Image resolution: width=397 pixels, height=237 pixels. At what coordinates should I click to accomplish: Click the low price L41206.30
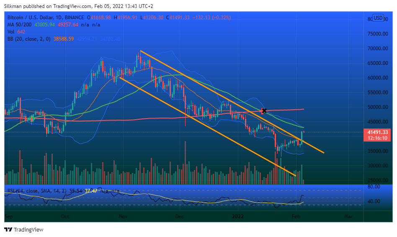[x=152, y=18]
